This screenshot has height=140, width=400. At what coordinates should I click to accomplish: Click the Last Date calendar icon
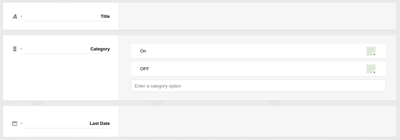(14, 124)
